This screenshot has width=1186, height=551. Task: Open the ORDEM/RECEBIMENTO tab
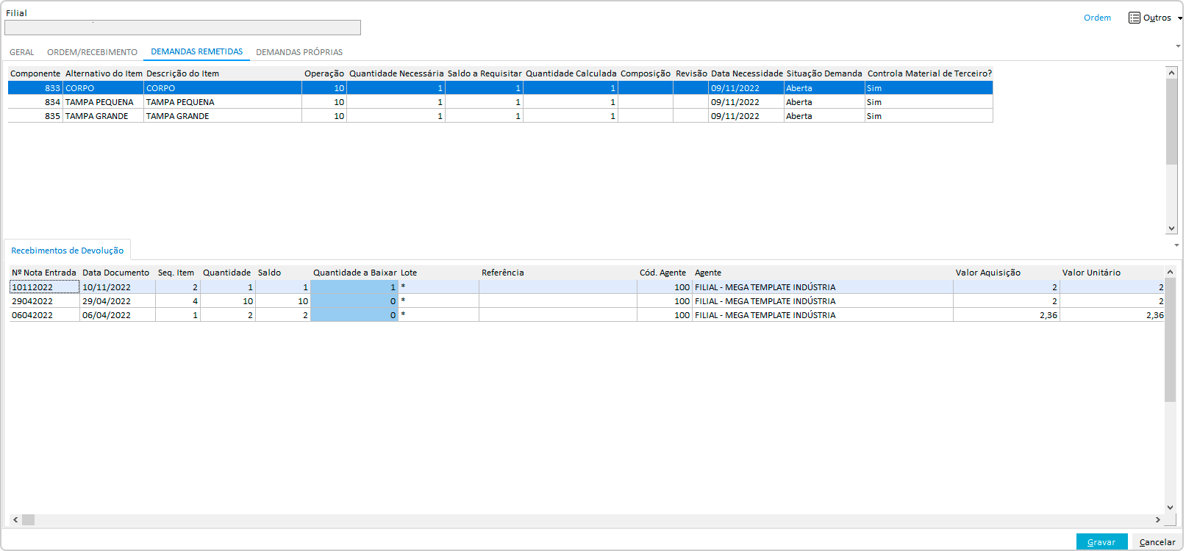92,52
